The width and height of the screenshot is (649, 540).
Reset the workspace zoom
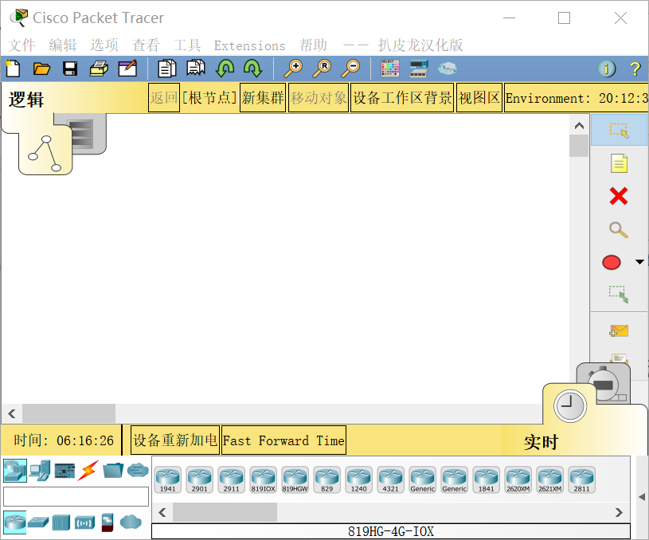pos(322,68)
